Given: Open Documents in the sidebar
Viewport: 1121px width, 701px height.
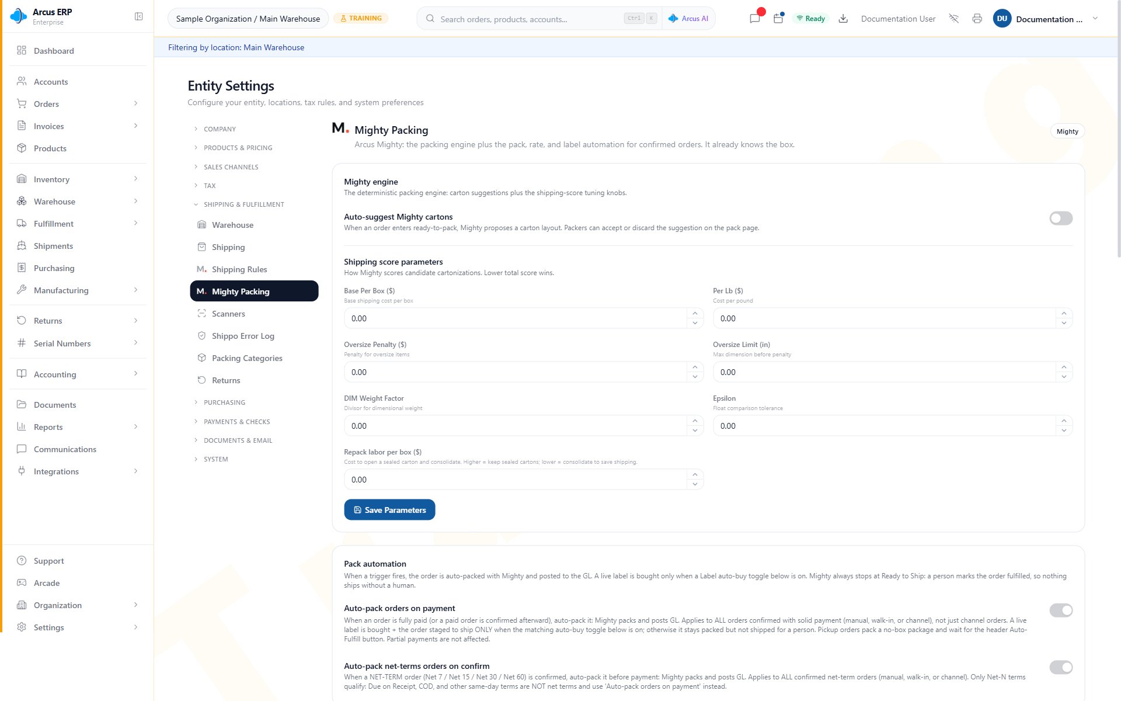Looking at the screenshot, I should 77,405.
